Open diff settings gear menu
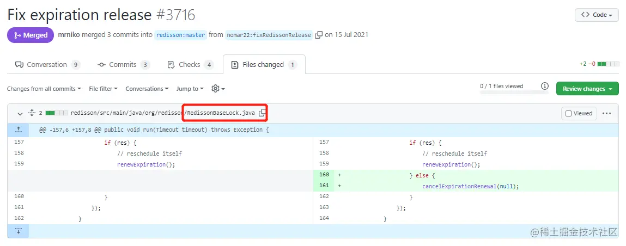Image resolution: width=626 pixels, height=246 pixels. (x=218, y=89)
